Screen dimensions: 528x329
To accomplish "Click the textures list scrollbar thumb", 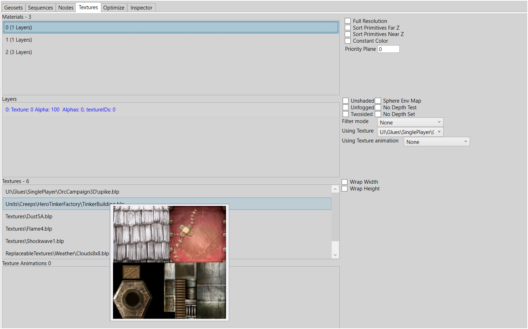I will pyautogui.click(x=335, y=246).
